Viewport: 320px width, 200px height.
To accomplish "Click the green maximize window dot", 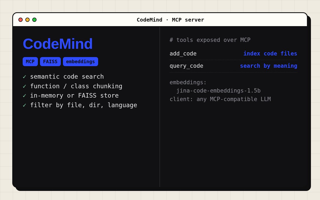I will click(x=34, y=20).
